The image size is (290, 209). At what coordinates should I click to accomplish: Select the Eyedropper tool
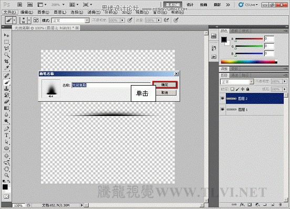point(6,68)
